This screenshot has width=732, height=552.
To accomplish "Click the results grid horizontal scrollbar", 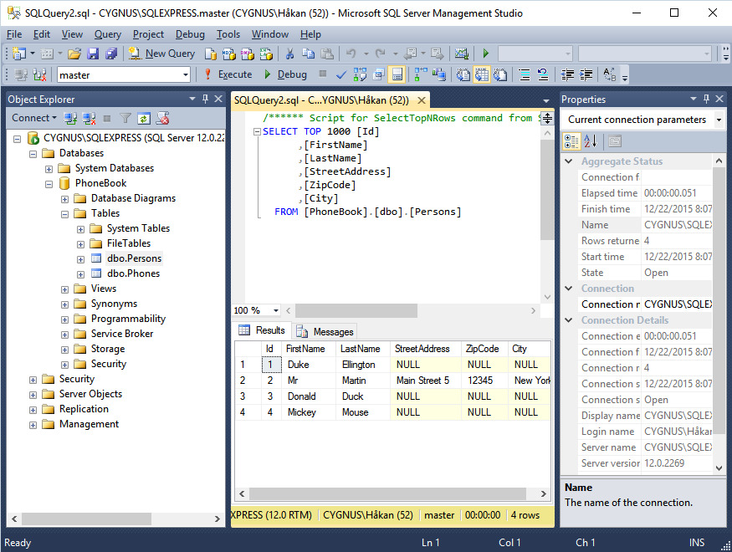I will 392,493.
